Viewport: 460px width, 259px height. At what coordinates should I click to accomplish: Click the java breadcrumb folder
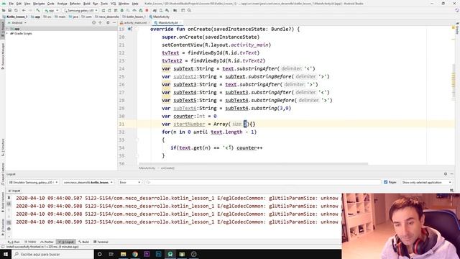pyautogui.click(x=73, y=17)
